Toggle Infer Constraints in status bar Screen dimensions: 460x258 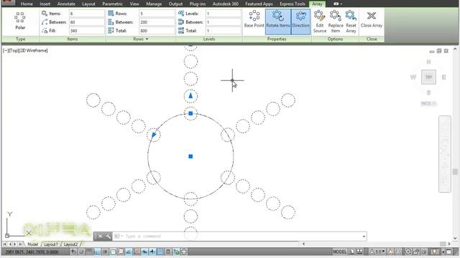pos(73,252)
